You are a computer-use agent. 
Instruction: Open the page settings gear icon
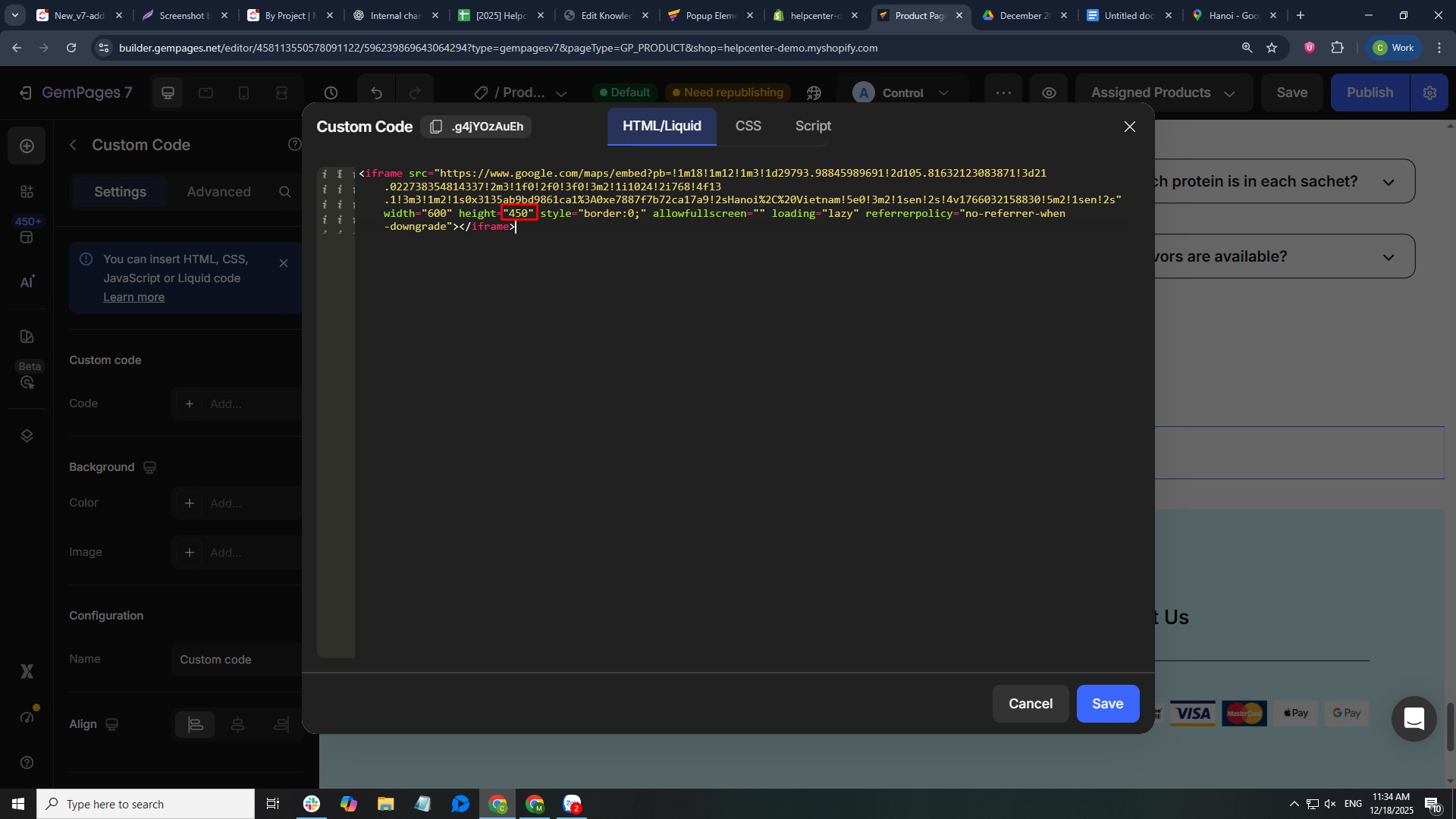(1429, 93)
